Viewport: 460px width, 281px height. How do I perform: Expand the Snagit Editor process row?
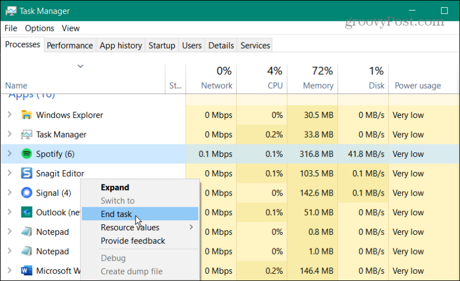pyautogui.click(x=10, y=173)
